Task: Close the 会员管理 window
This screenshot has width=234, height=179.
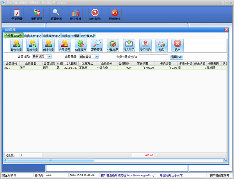Action: 226,30
